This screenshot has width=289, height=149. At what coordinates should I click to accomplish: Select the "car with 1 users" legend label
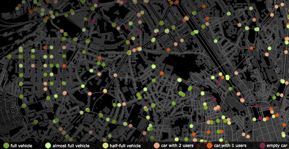230,146
